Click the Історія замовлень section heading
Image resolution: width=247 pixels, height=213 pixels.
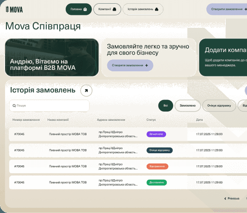point(43,90)
